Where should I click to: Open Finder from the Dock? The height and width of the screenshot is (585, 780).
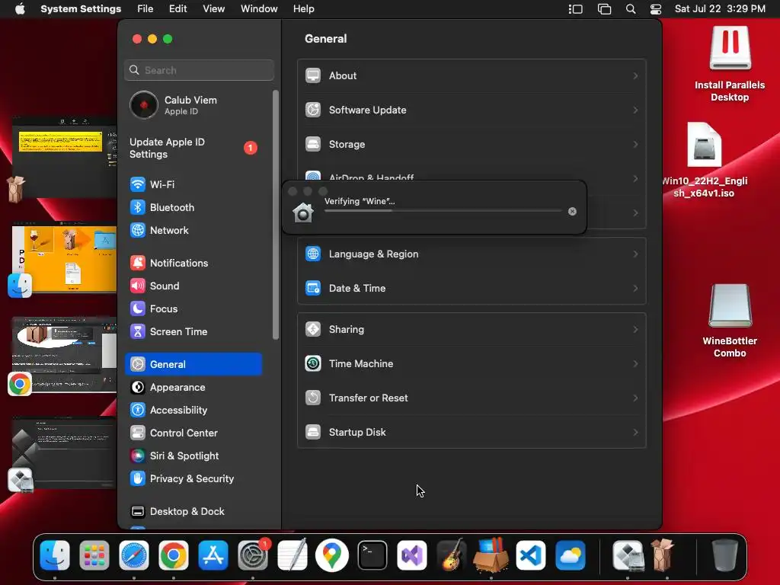55,555
